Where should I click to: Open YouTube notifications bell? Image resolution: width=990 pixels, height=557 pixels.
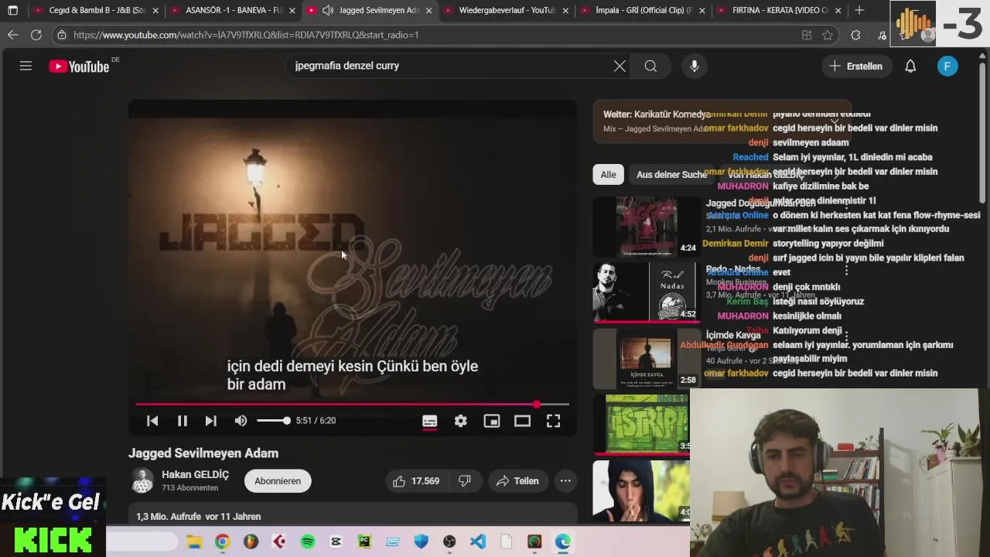tap(910, 66)
